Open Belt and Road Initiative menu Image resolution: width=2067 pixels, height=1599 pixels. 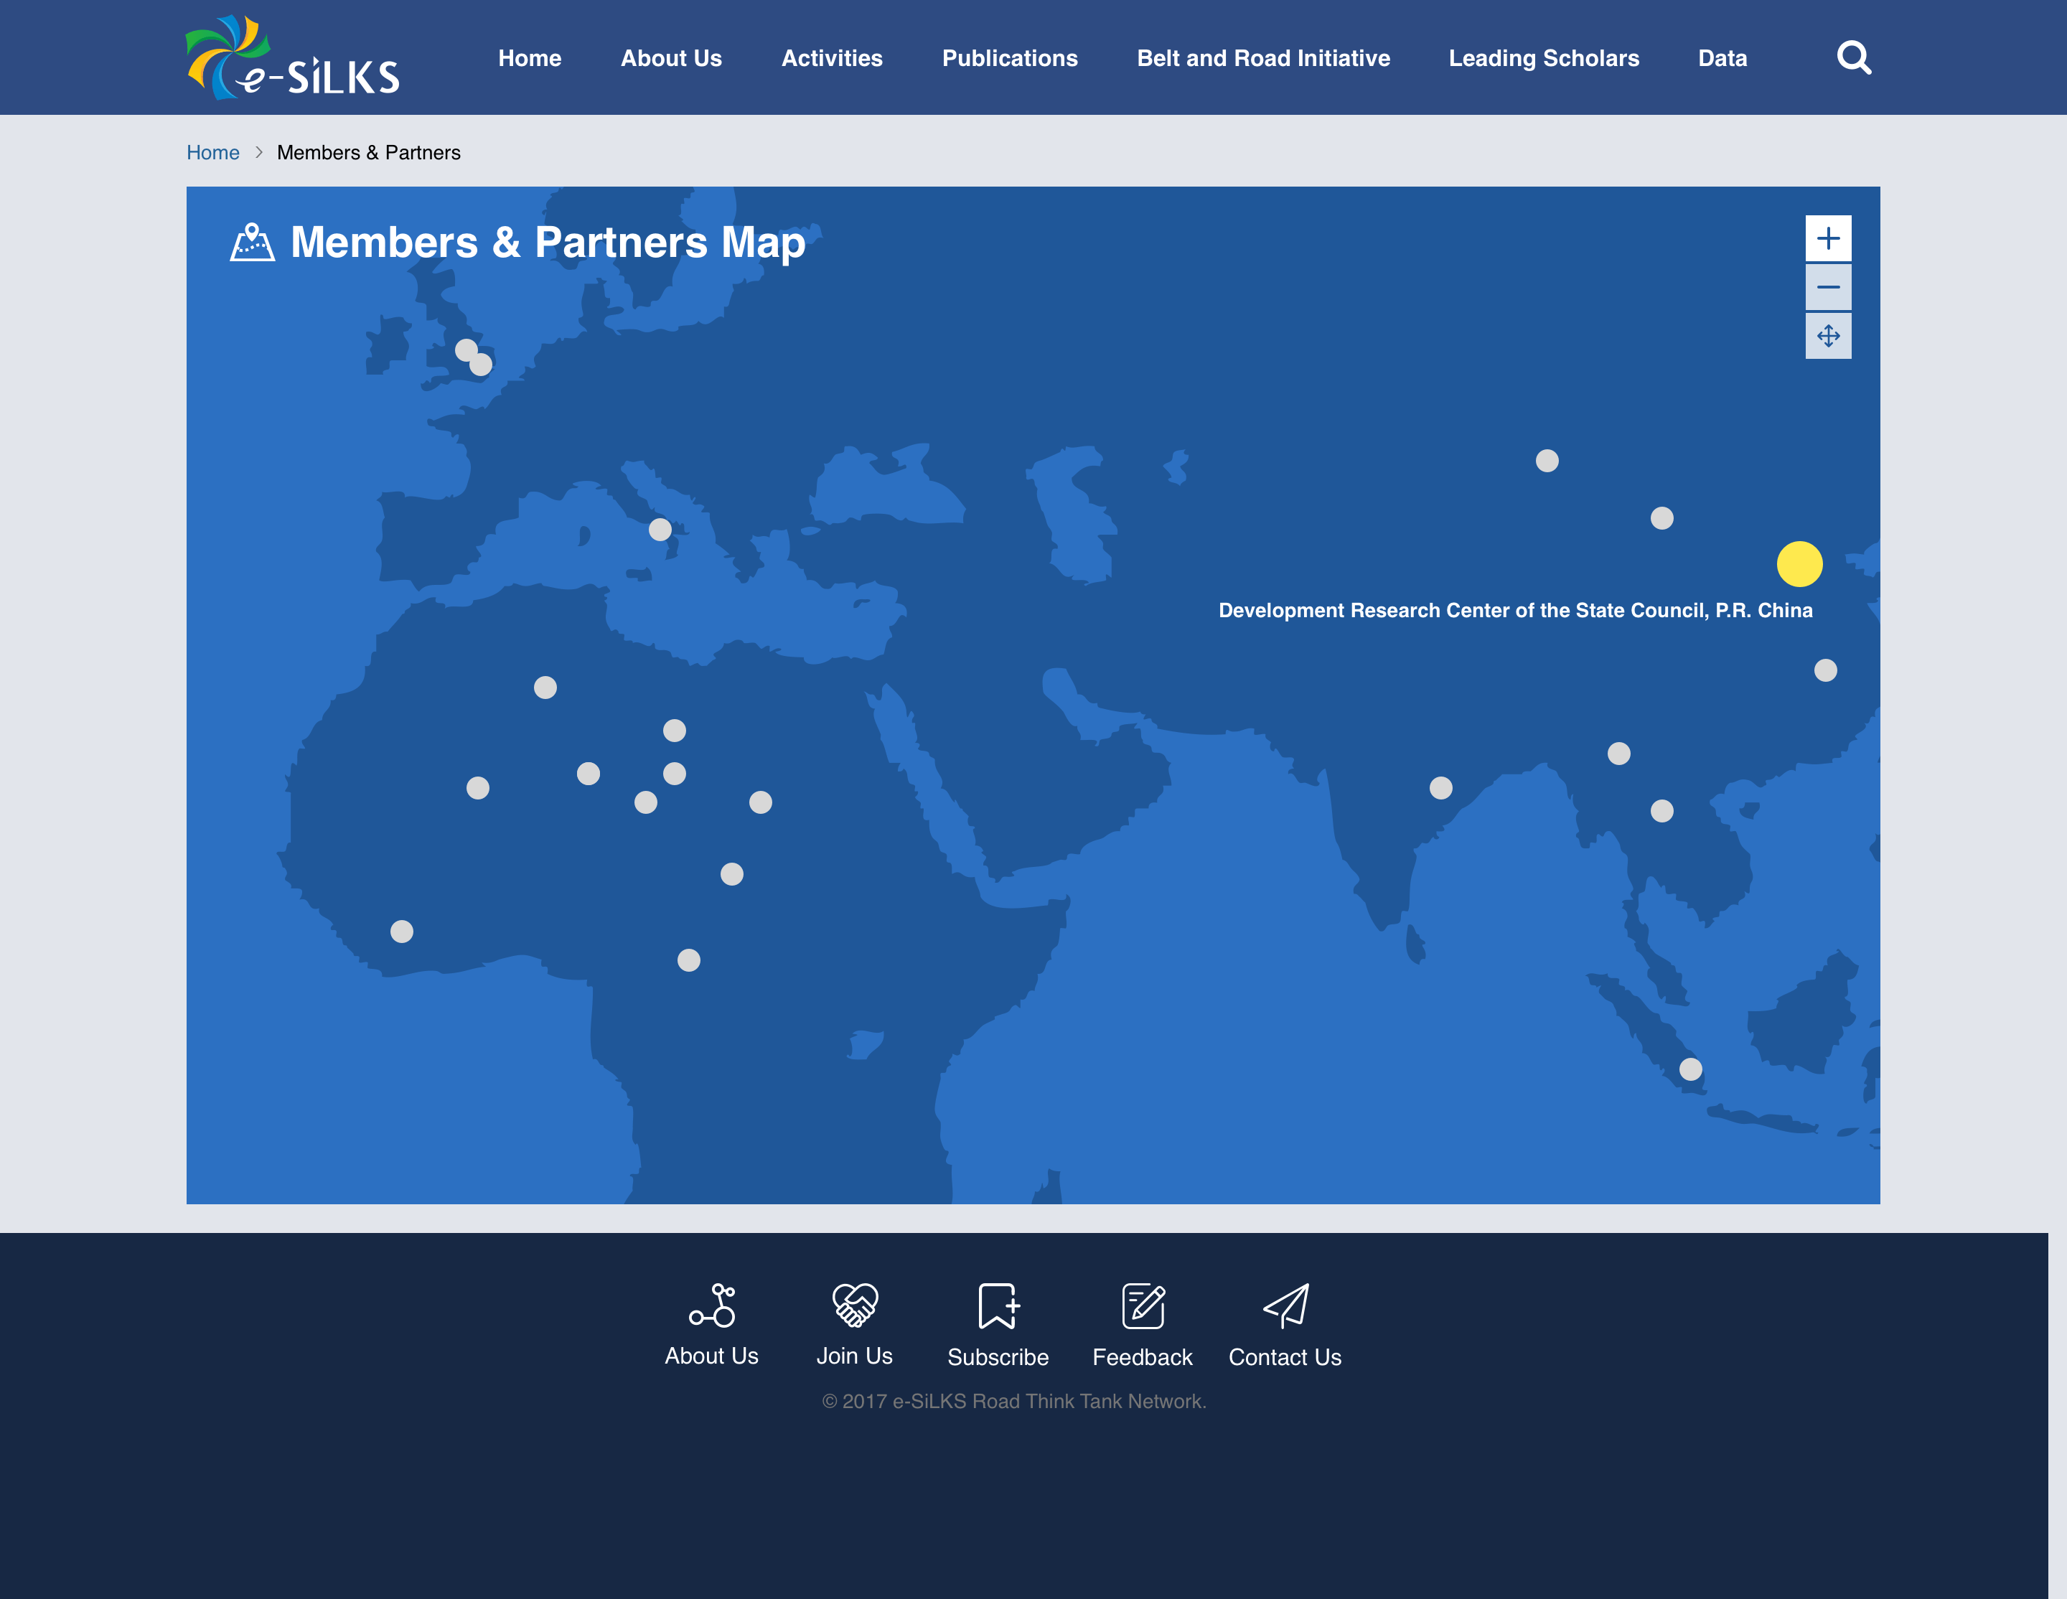[1262, 59]
